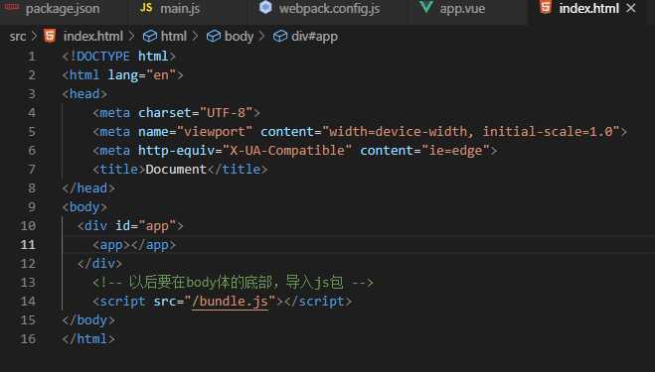
Task: Click the closing body tag on line 15
Action: pyautogui.click(x=88, y=319)
